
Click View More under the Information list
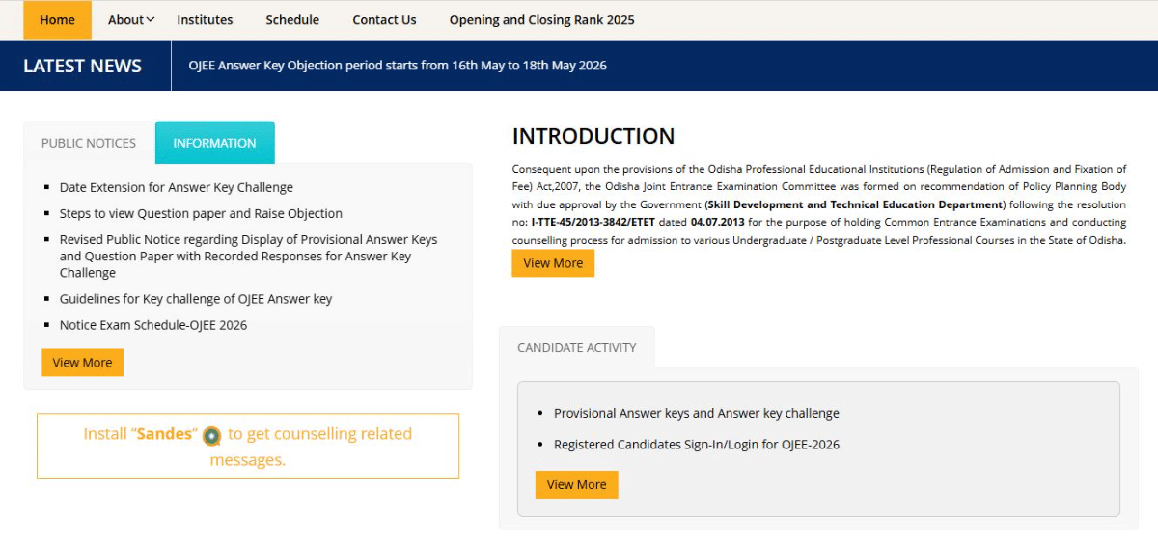point(82,363)
